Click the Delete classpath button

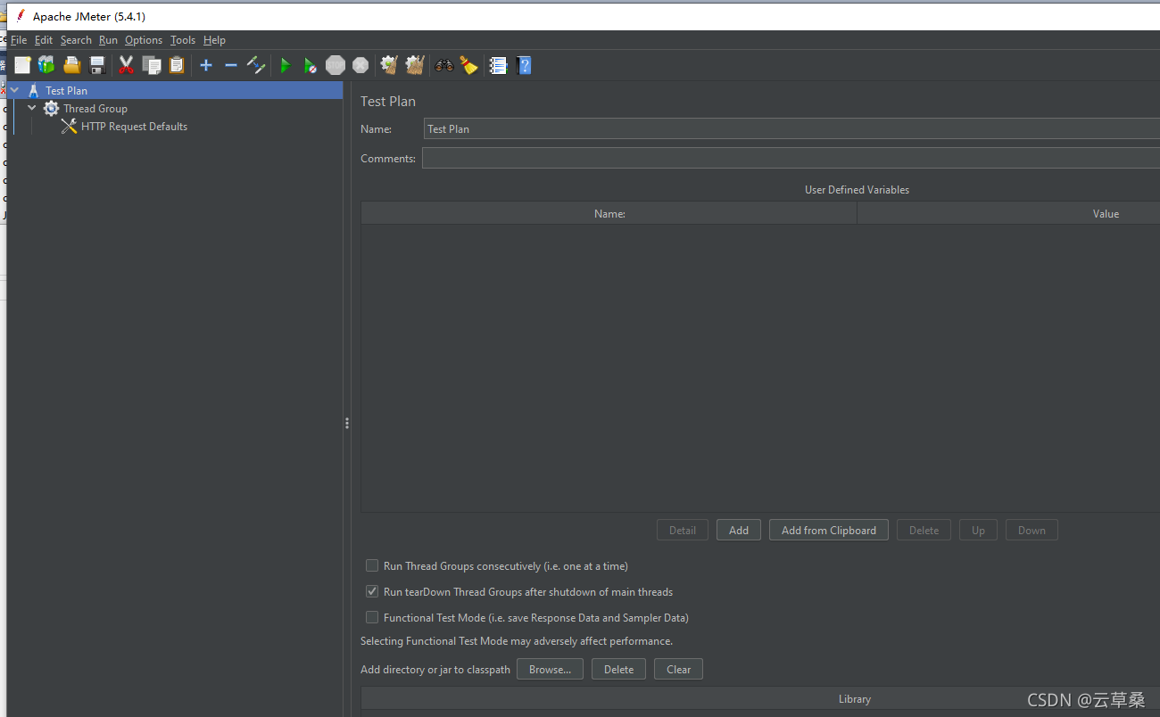tap(618, 669)
